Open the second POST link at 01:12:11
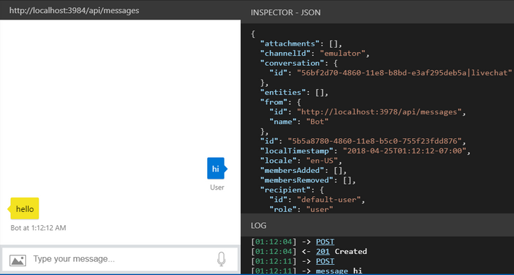Viewport: 514px width, 275px height. pos(325,261)
